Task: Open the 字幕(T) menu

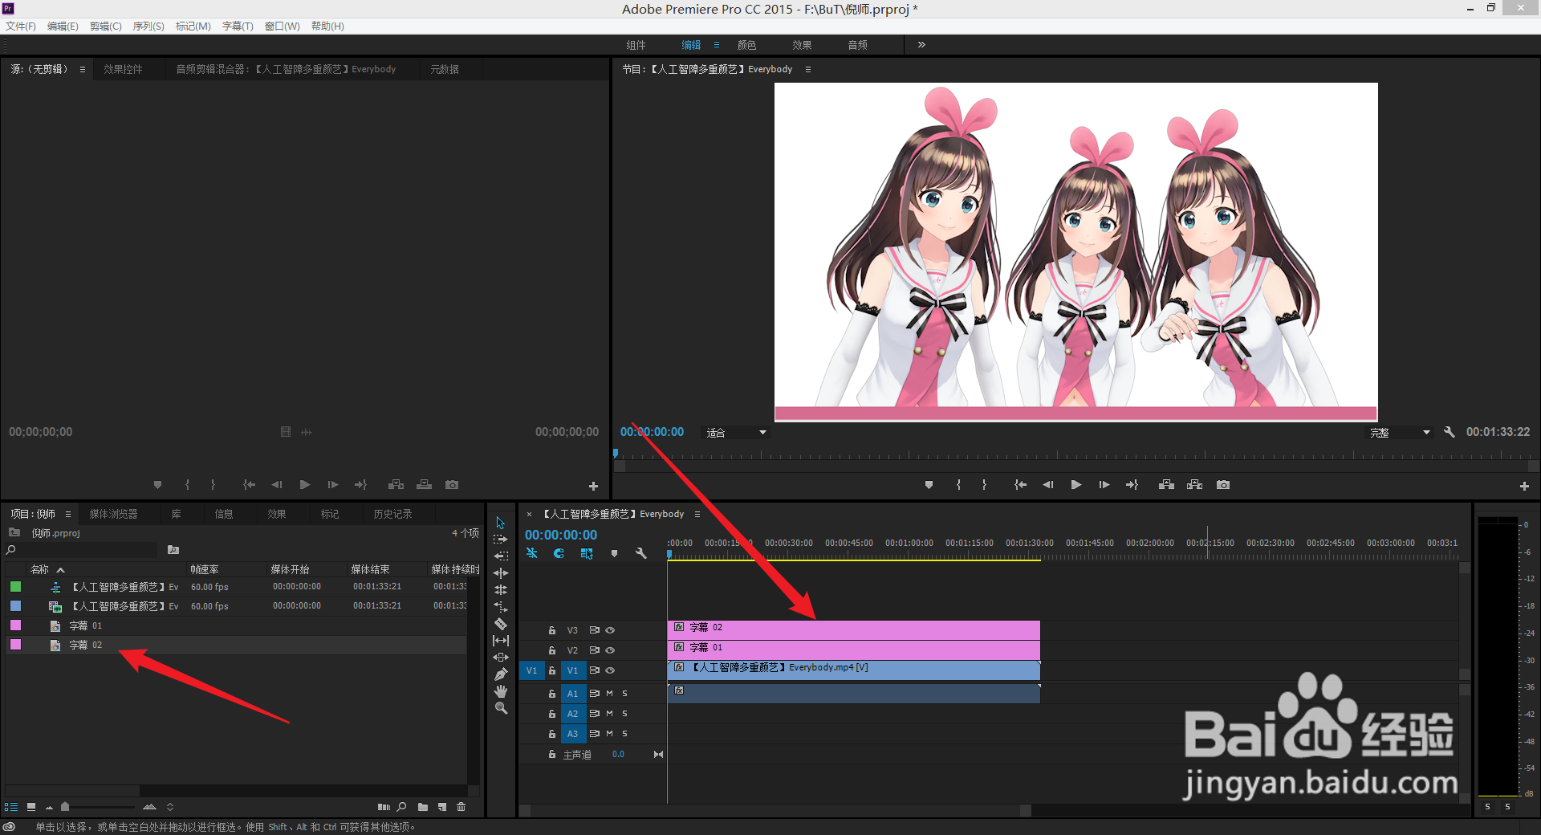Action: click(238, 26)
